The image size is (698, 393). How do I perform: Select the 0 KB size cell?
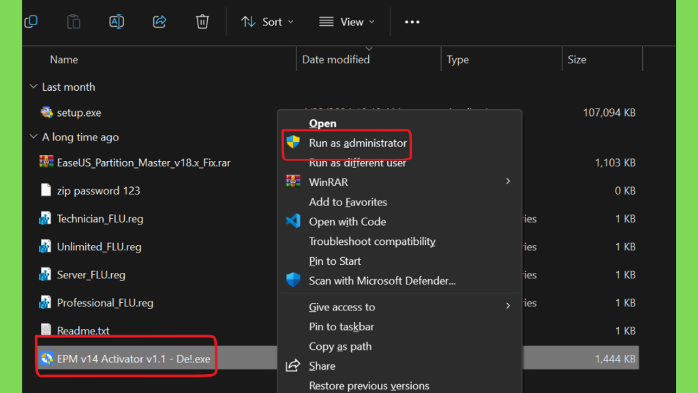[x=625, y=191]
